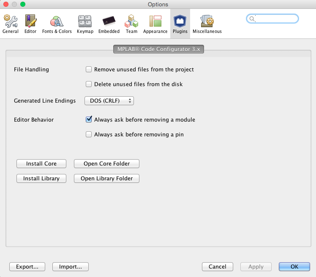Screen dimensions: 316x277
Task: Expand the Generated Line Endings dropdown
Action: click(x=109, y=101)
